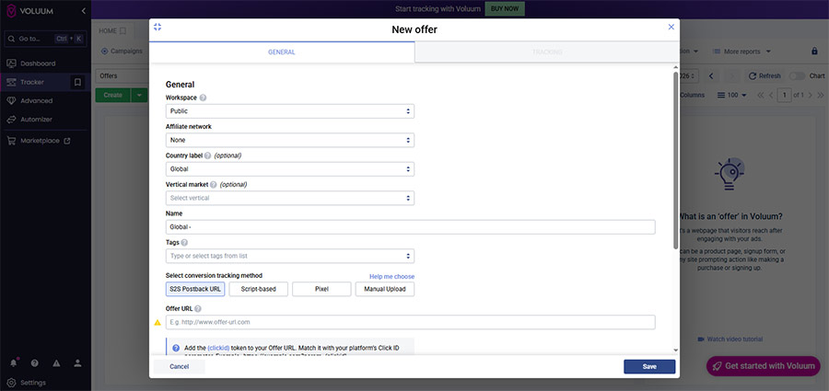Open notifications bell in sidebar
The width and height of the screenshot is (829, 391).
coord(14,362)
